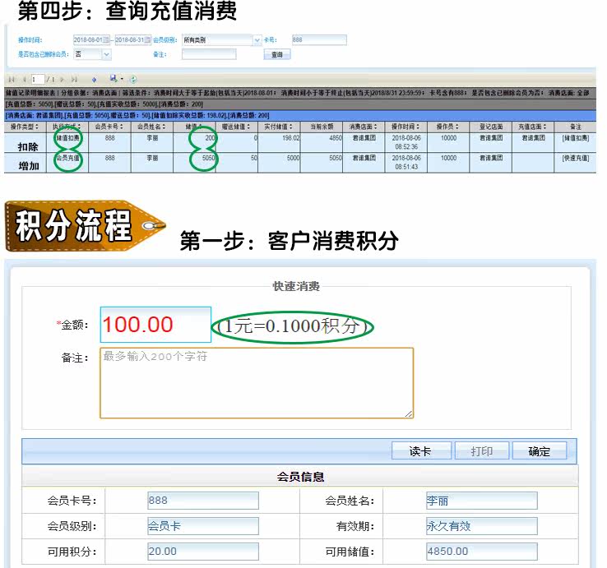Screen dimensions: 607x568
Task: Click the 当前余额 column header
Action: click(x=322, y=127)
